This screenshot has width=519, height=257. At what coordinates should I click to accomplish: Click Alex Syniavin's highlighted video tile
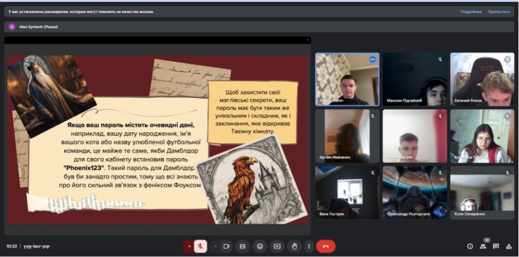pos(347,79)
